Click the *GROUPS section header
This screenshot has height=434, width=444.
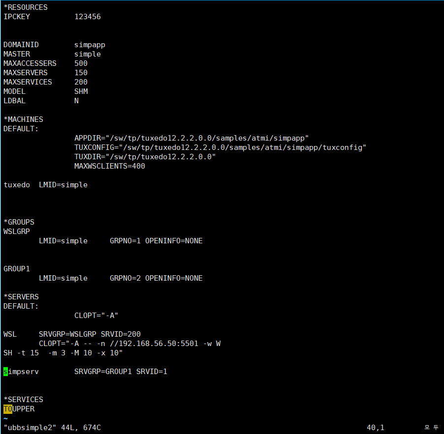19,222
